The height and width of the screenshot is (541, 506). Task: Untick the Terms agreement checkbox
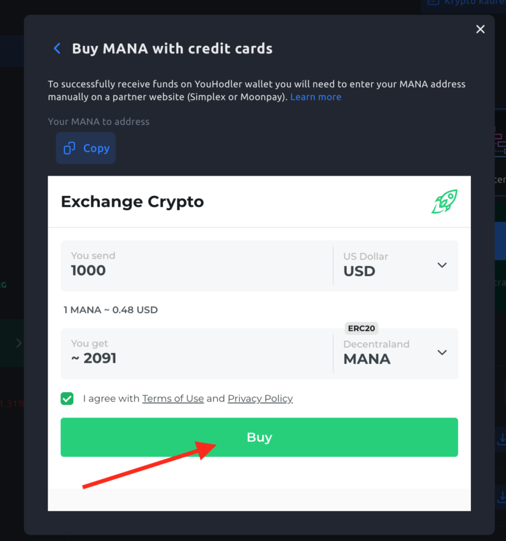tap(67, 398)
